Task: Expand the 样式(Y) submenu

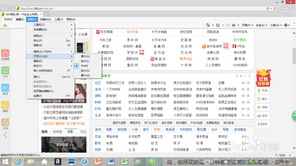Action: (x=50, y=66)
